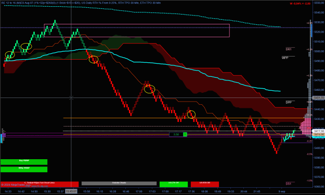Toggle the red Tenkan-Kijun Fast Cloud Lines button
325x195 pixels.
[40, 184]
